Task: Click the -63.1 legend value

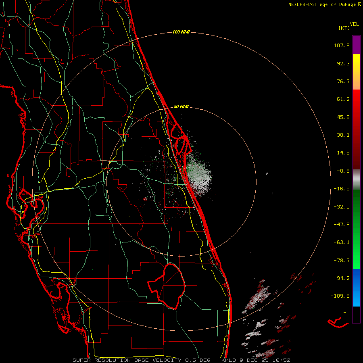Action: (x=342, y=242)
